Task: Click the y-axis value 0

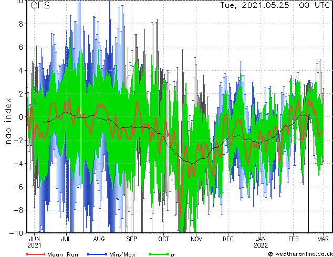Action: pos(21,117)
